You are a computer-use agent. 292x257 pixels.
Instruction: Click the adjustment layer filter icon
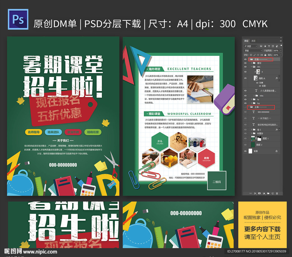pos(265,46)
